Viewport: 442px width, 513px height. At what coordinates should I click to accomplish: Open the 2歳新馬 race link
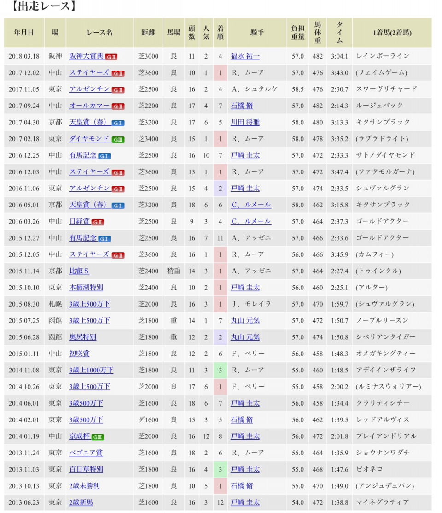81,502
